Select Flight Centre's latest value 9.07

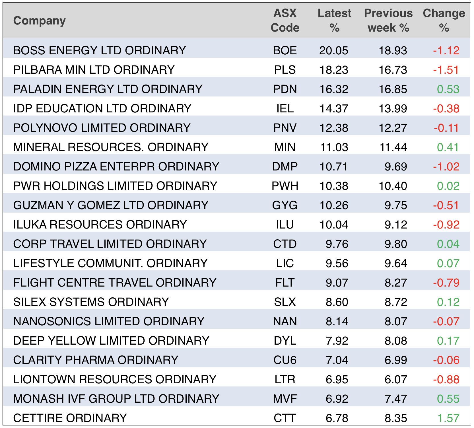click(x=337, y=283)
